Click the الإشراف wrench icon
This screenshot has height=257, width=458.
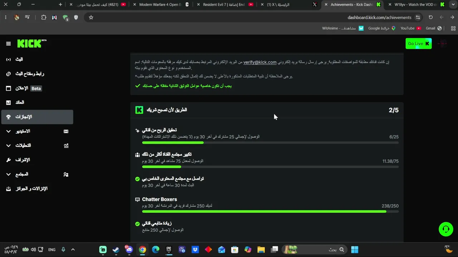pyautogui.click(x=9, y=160)
